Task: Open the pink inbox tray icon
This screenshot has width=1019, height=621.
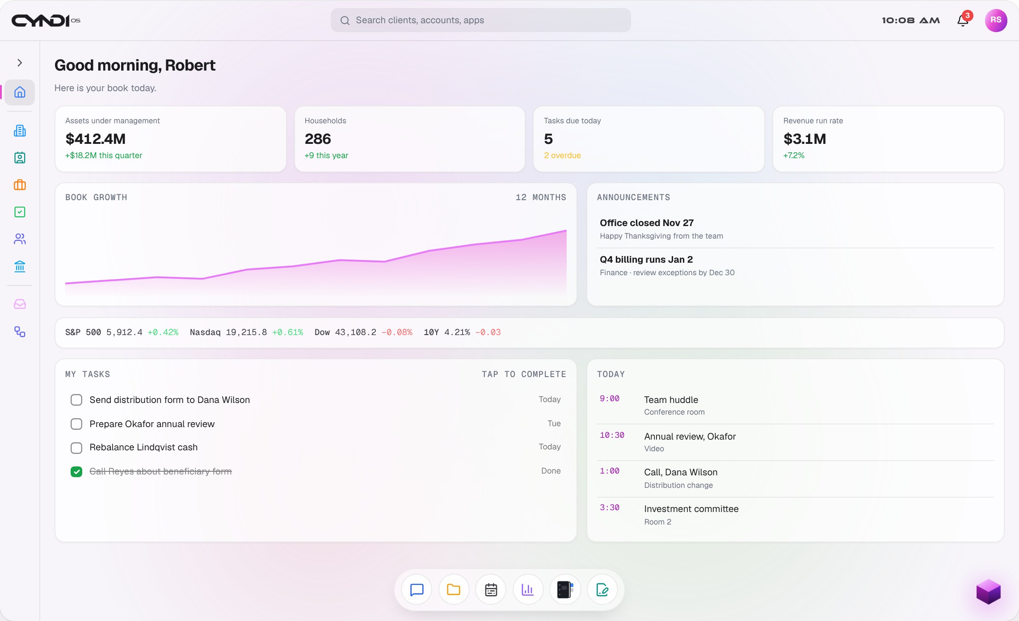Action: [20, 304]
